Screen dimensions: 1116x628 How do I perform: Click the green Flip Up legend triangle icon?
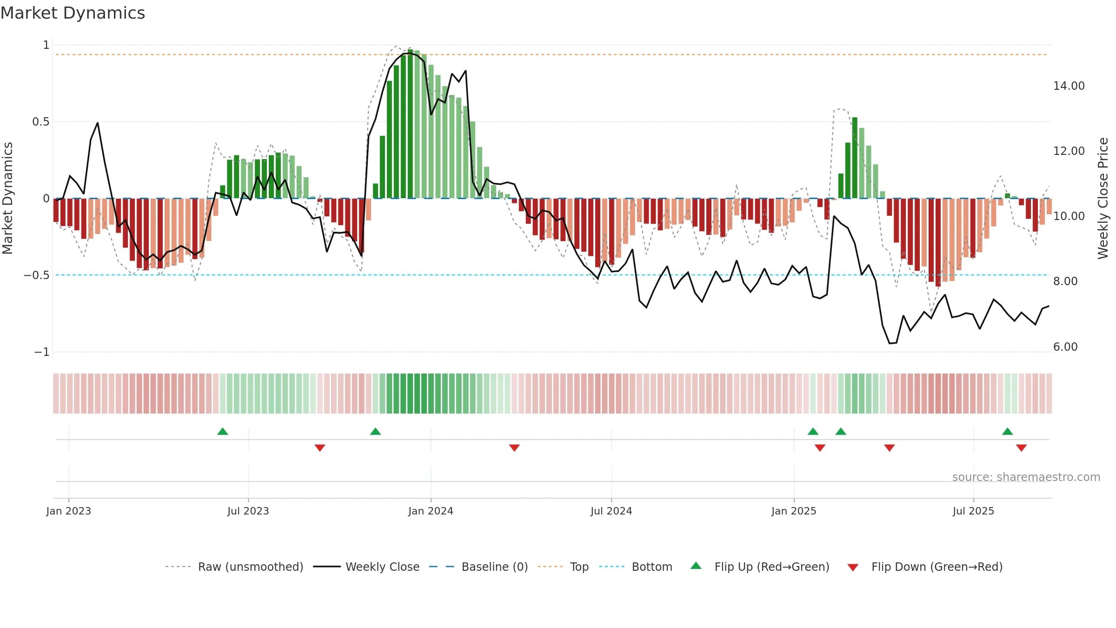click(696, 566)
